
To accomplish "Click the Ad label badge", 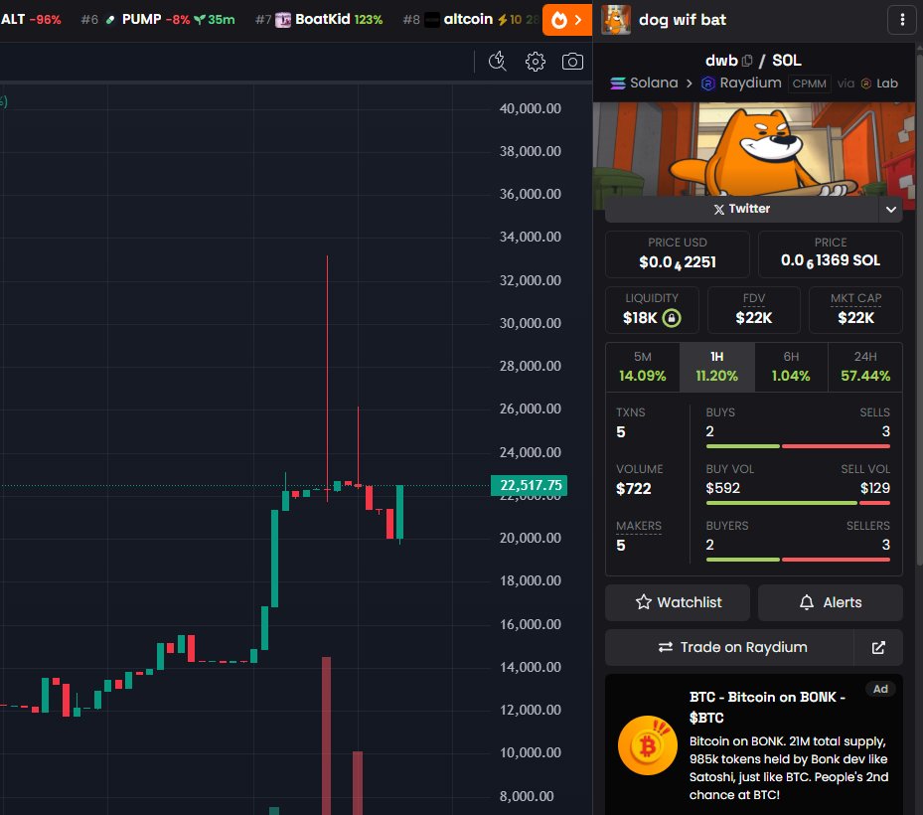I will pyautogui.click(x=880, y=689).
